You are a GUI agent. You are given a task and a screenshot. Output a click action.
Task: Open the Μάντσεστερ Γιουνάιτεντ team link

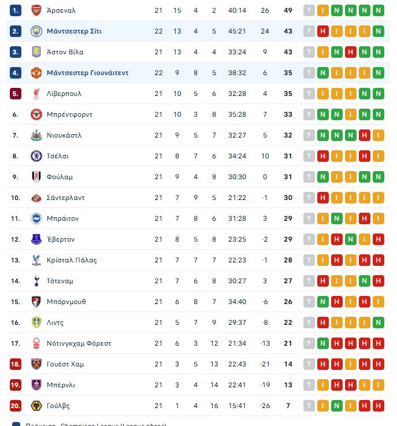coord(87,73)
